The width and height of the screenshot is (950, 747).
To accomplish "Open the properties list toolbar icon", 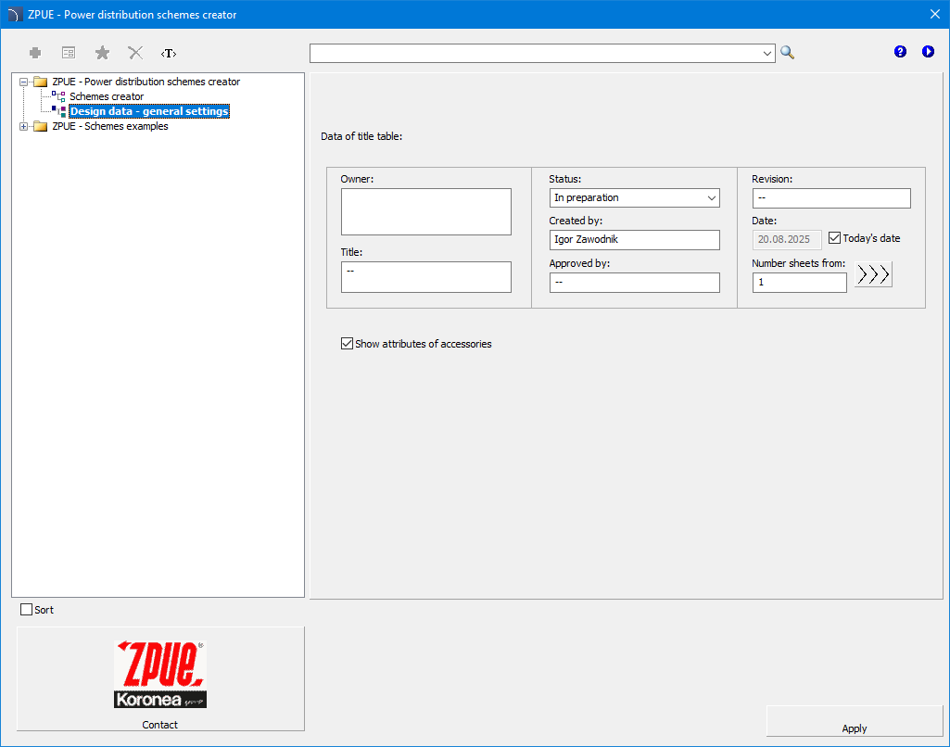I will click(x=69, y=54).
